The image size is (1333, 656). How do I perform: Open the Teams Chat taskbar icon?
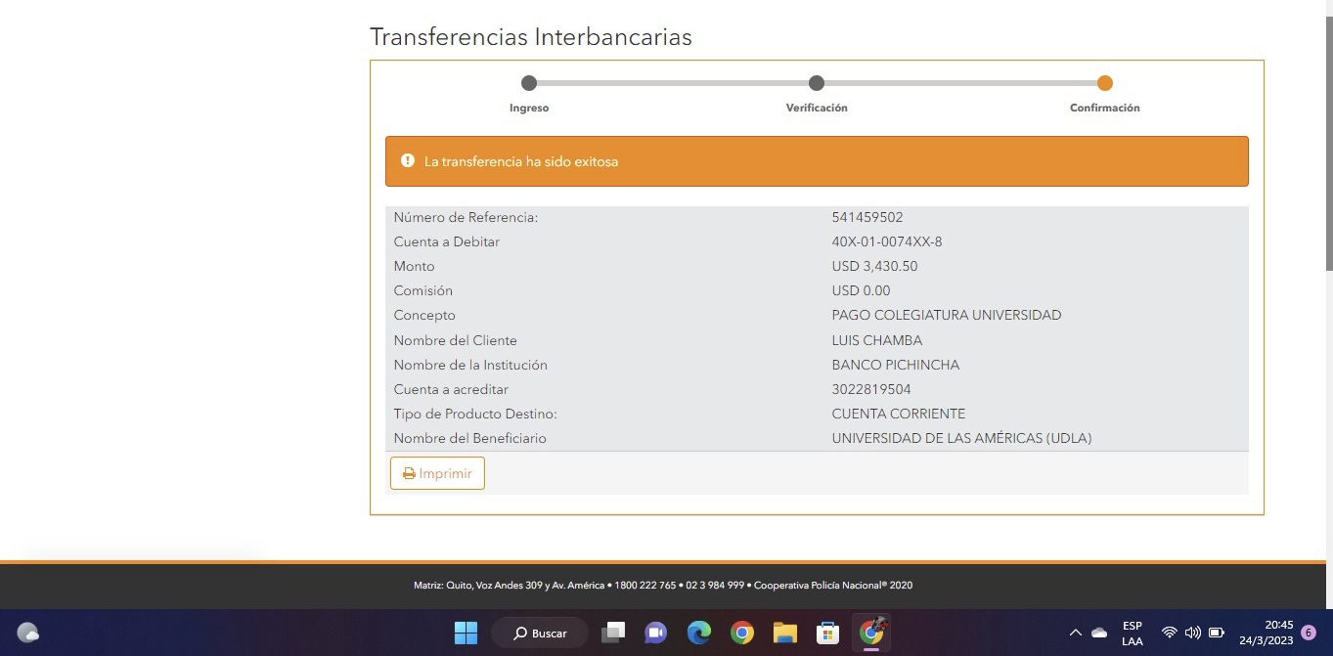655,633
